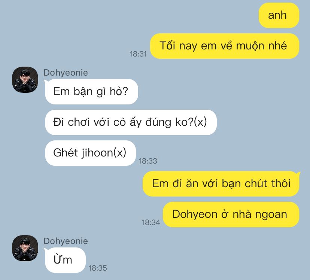Tap the "Em đi ăn với bạn chút thôi" bubble
Screen dimensions: 310x280
(221, 183)
